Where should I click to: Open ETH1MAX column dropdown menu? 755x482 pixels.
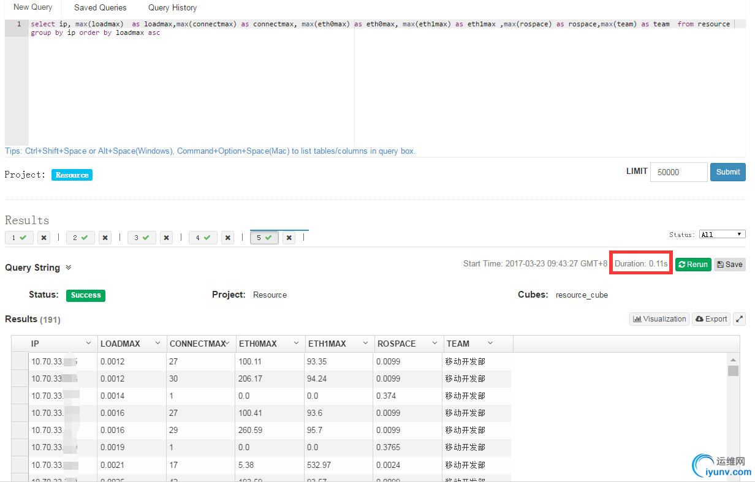[366, 344]
